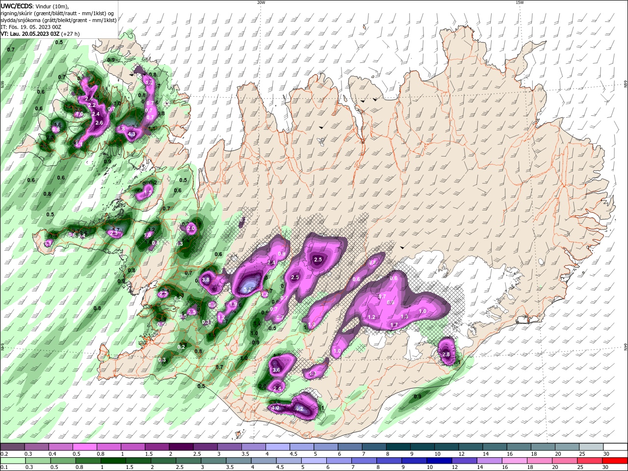
Task: Click the 4.2 value on the south coast
Action: pyautogui.click(x=299, y=409)
